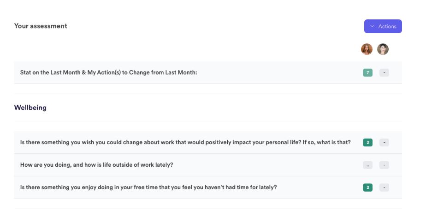Expand the Stat on the Last Month row
The width and height of the screenshot is (426, 210).
point(208,73)
